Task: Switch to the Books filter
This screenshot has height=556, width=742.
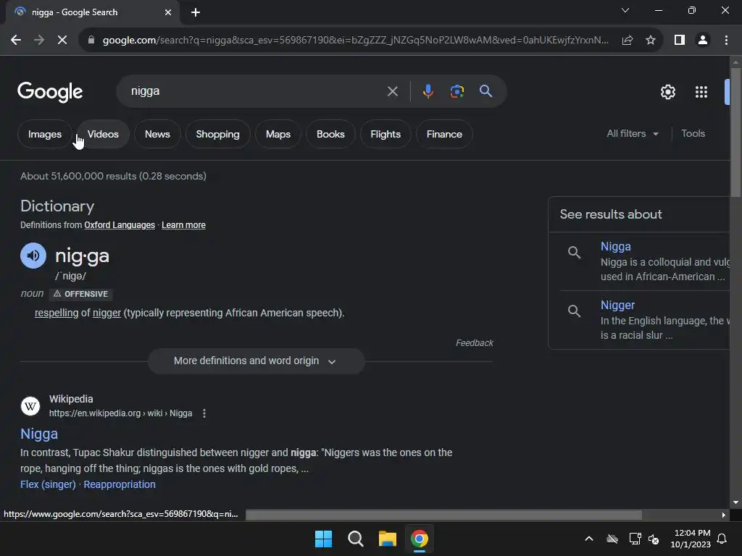Action: 330,134
